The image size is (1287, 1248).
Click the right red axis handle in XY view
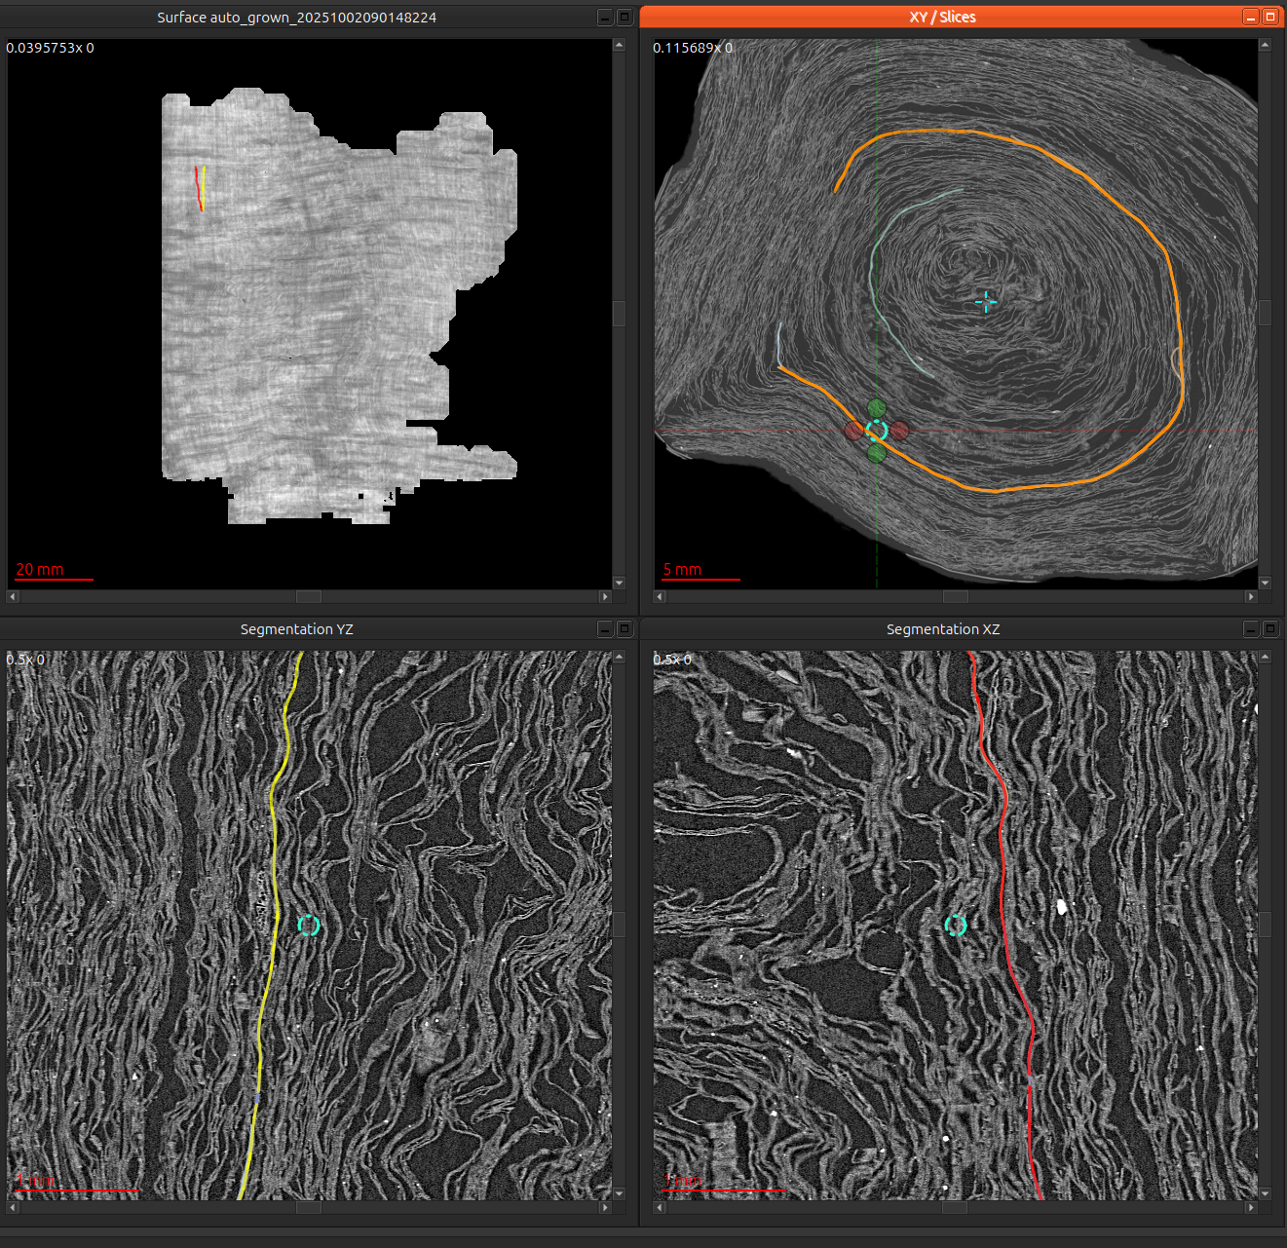(x=899, y=430)
